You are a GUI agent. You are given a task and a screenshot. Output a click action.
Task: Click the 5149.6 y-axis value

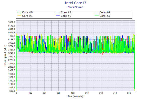click(x=12, y=26)
